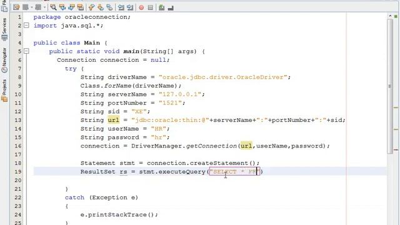Click "printStackTrace" call on line 24
This screenshot has height=225, width=400.
pos(117,214)
